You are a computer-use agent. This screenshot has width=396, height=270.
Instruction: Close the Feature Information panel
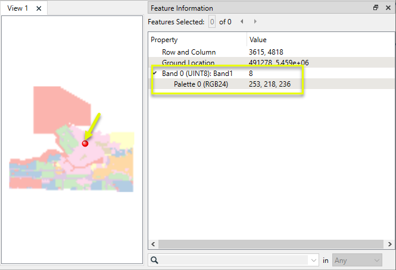click(387, 8)
